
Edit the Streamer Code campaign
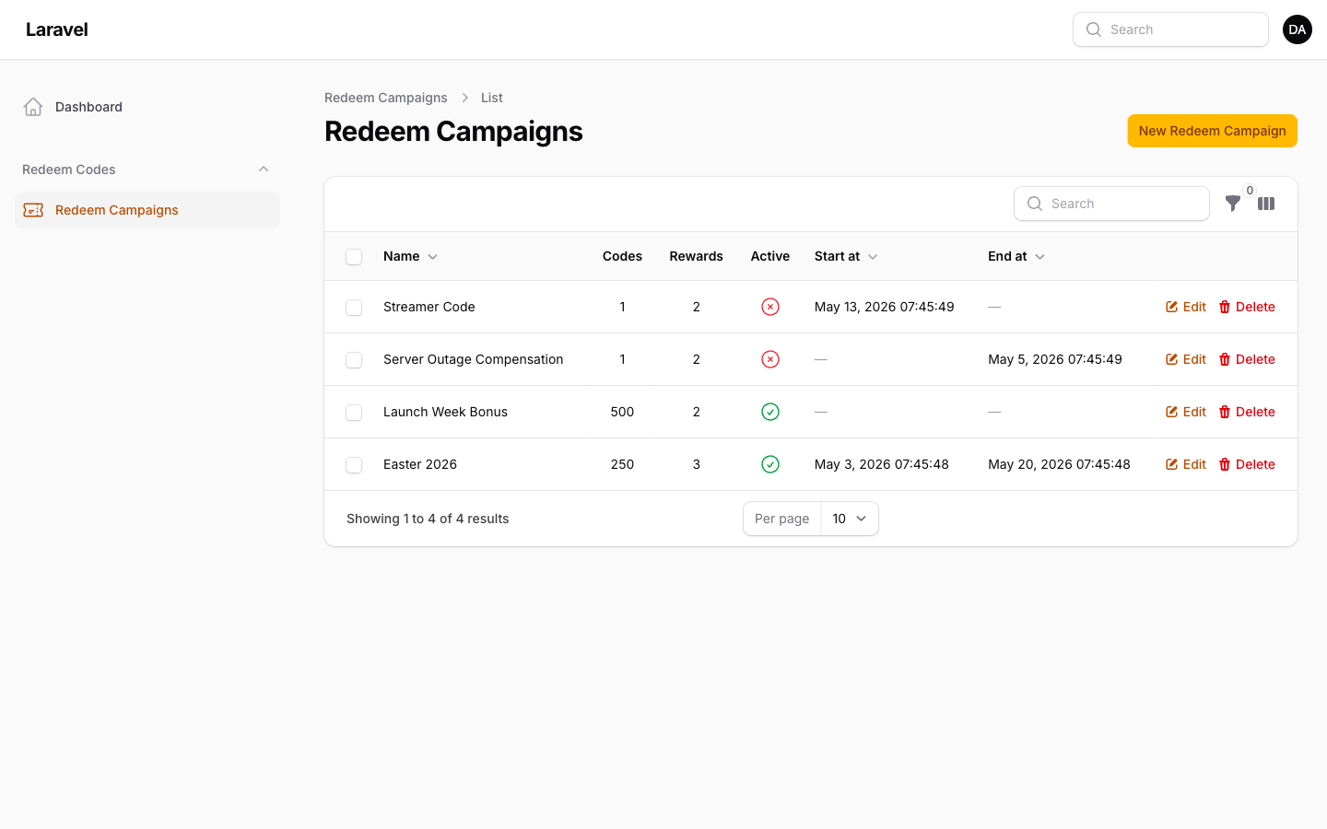[x=1186, y=307]
